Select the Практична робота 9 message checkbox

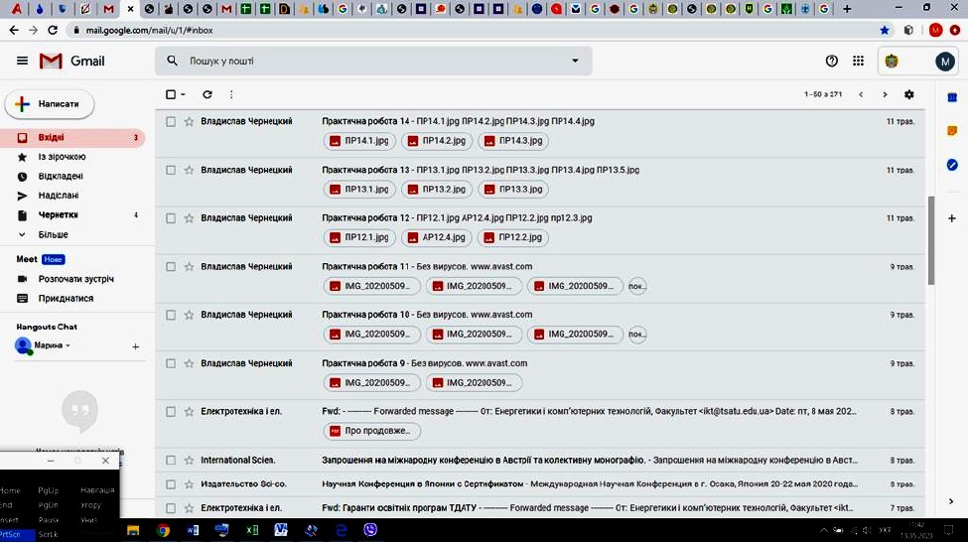[x=171, y=364]
